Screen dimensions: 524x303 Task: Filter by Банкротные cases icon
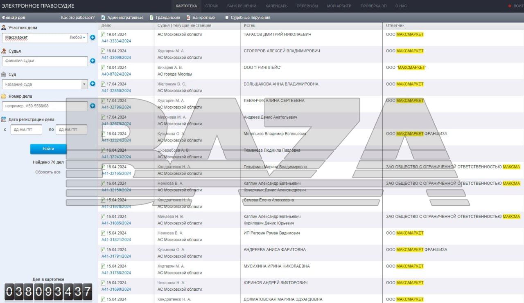[x=188, y=18]
